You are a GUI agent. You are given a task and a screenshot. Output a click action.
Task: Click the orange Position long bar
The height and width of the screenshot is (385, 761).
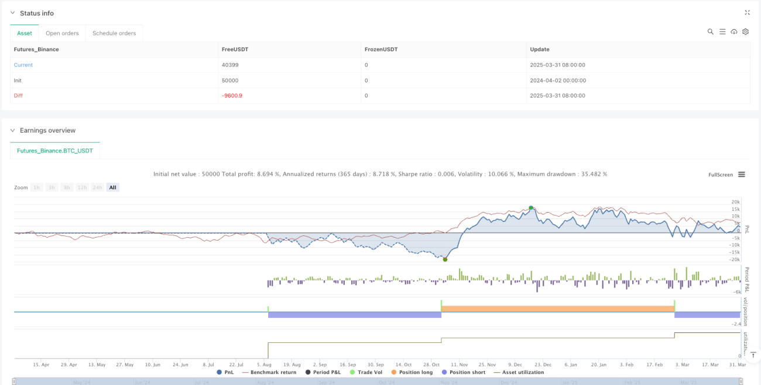pyautogui.click(x=558, y=309)
